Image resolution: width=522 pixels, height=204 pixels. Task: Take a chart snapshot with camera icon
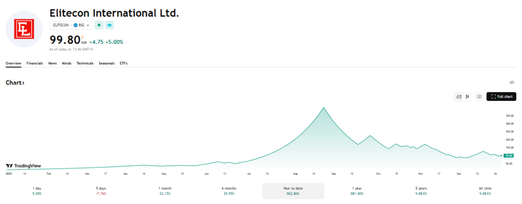click(x=479, y=96)
